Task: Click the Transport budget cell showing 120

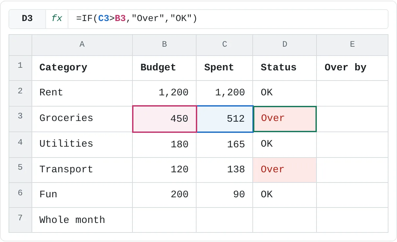Action: pyautogui.click(x=164, y=170)
